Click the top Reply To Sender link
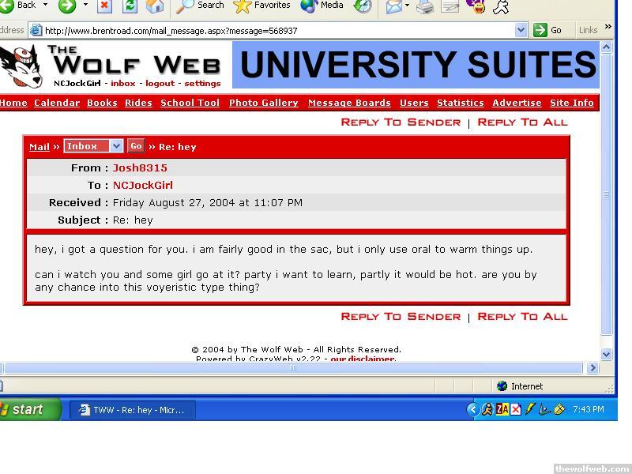The height and width of the screenshot is (474, 632). 401,122
